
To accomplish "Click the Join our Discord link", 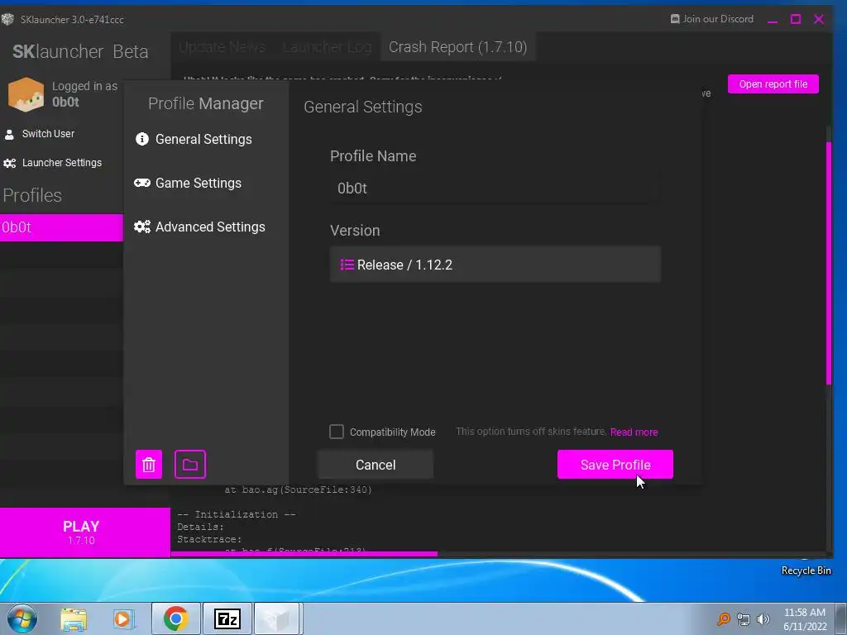I will click(712, 19).
